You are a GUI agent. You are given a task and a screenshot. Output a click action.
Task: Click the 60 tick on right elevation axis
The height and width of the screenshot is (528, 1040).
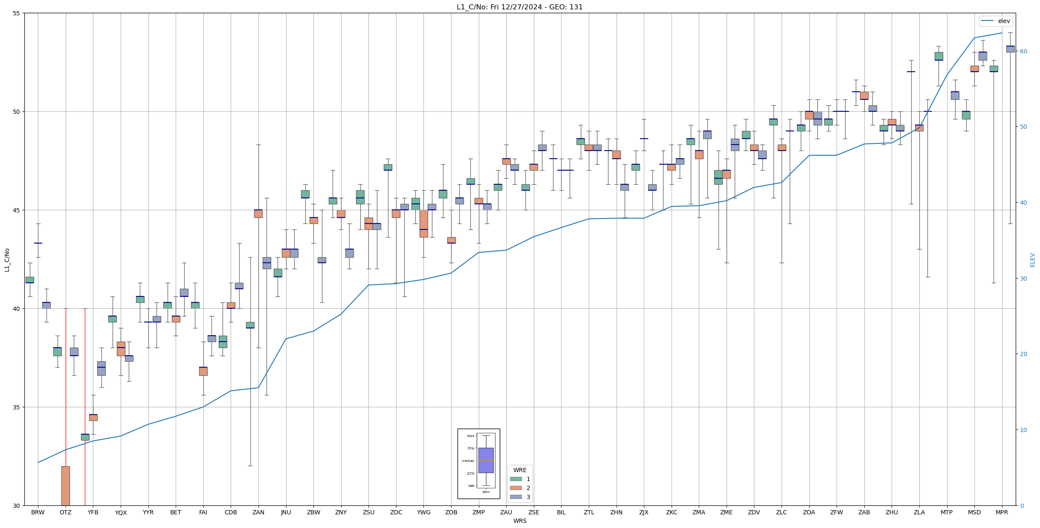(x=1023, y=51)
